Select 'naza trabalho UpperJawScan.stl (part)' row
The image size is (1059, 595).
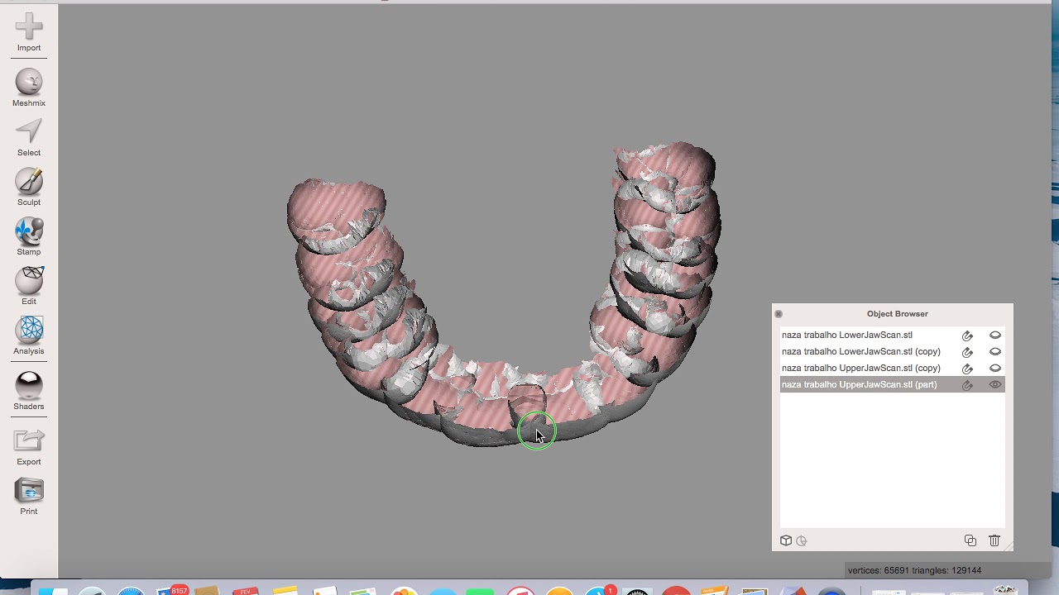tap(893, 385)
